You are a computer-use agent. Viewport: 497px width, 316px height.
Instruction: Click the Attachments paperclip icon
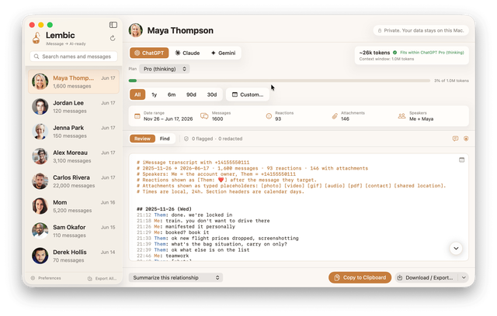pos(335,116)
